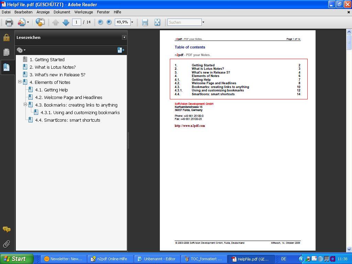Click bookmark icon for 4.1. Getting Help

click(31, 90)
